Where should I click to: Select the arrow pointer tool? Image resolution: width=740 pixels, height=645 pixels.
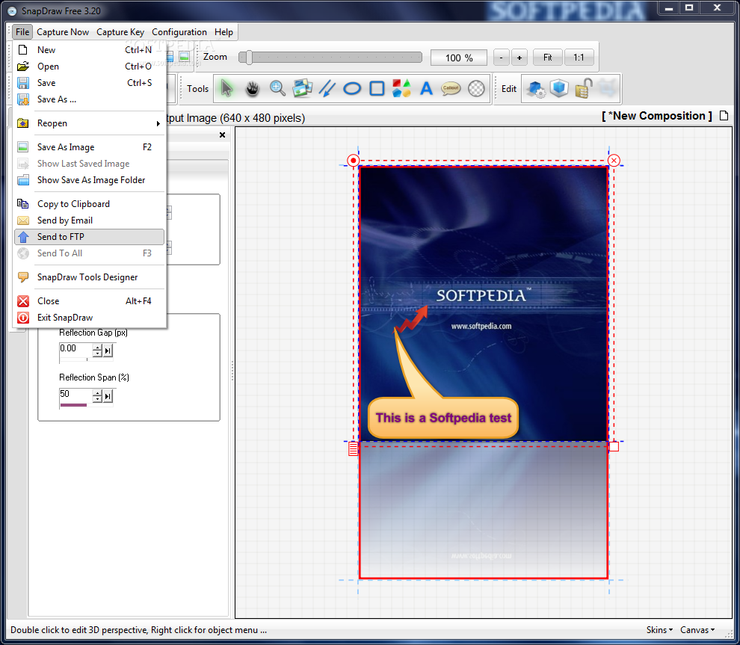pos(227,88)
